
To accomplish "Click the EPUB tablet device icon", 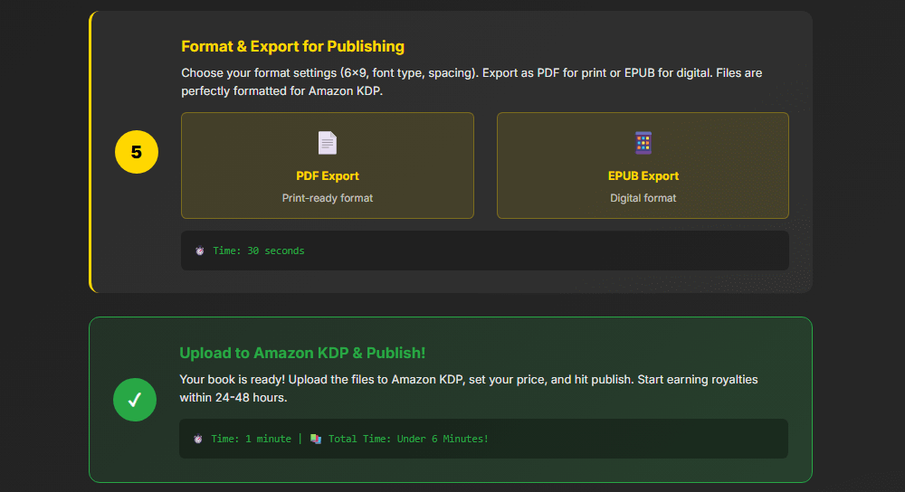I will tap(643, 143).
